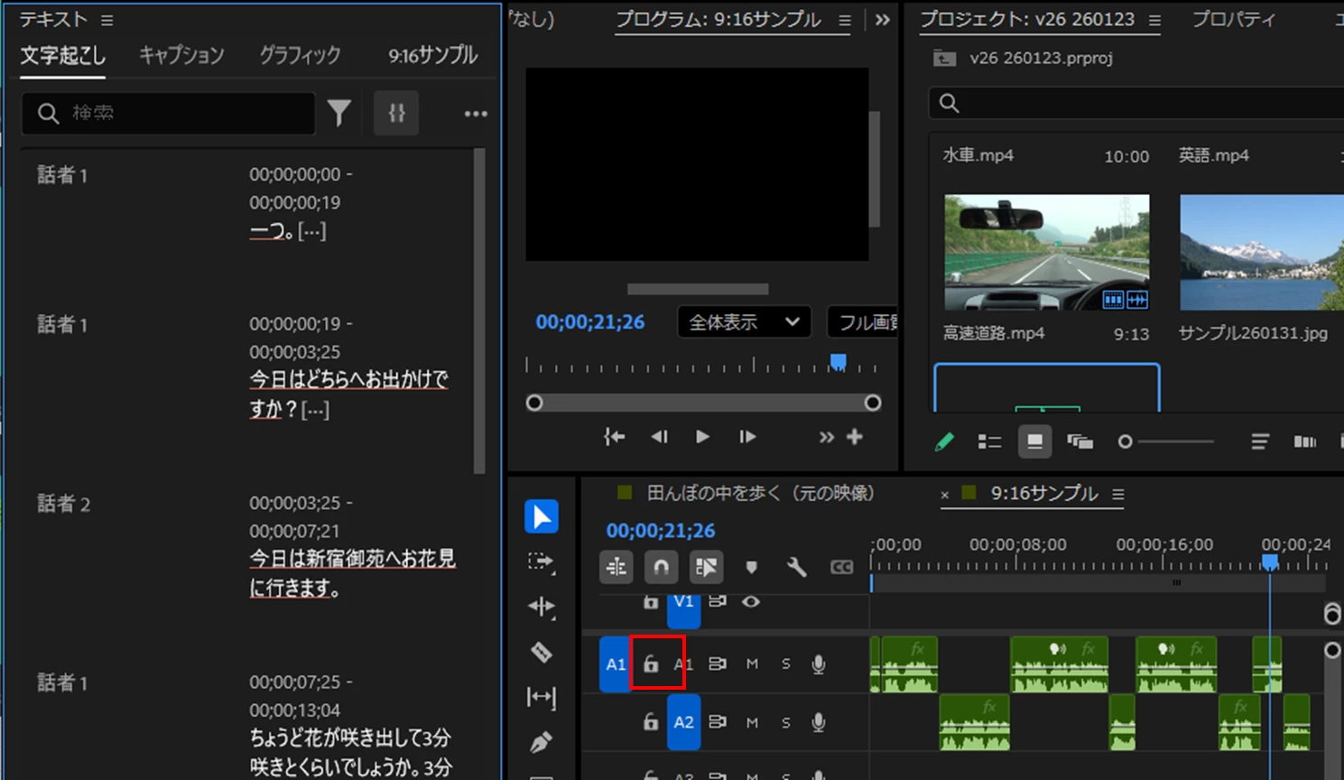Open sort icons menu in Project panel
Image resolution: width=1344 pixels, height=780 pixels.
(1259, 441)
